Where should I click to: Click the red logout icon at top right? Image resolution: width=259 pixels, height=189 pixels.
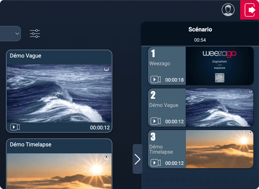(249, 10)
